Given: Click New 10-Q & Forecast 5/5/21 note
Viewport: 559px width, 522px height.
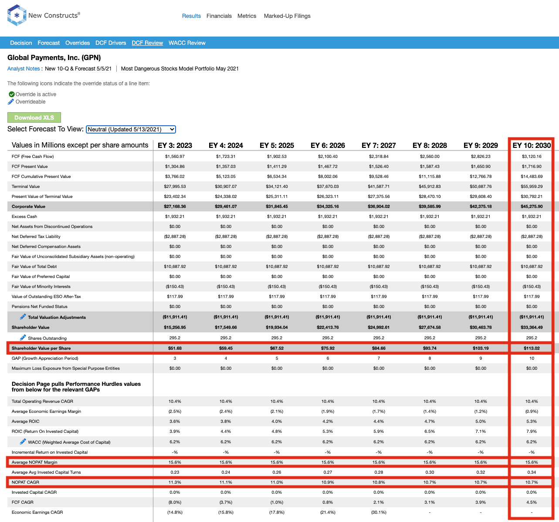Looking at the screenshot, I should tap(78, 69).
